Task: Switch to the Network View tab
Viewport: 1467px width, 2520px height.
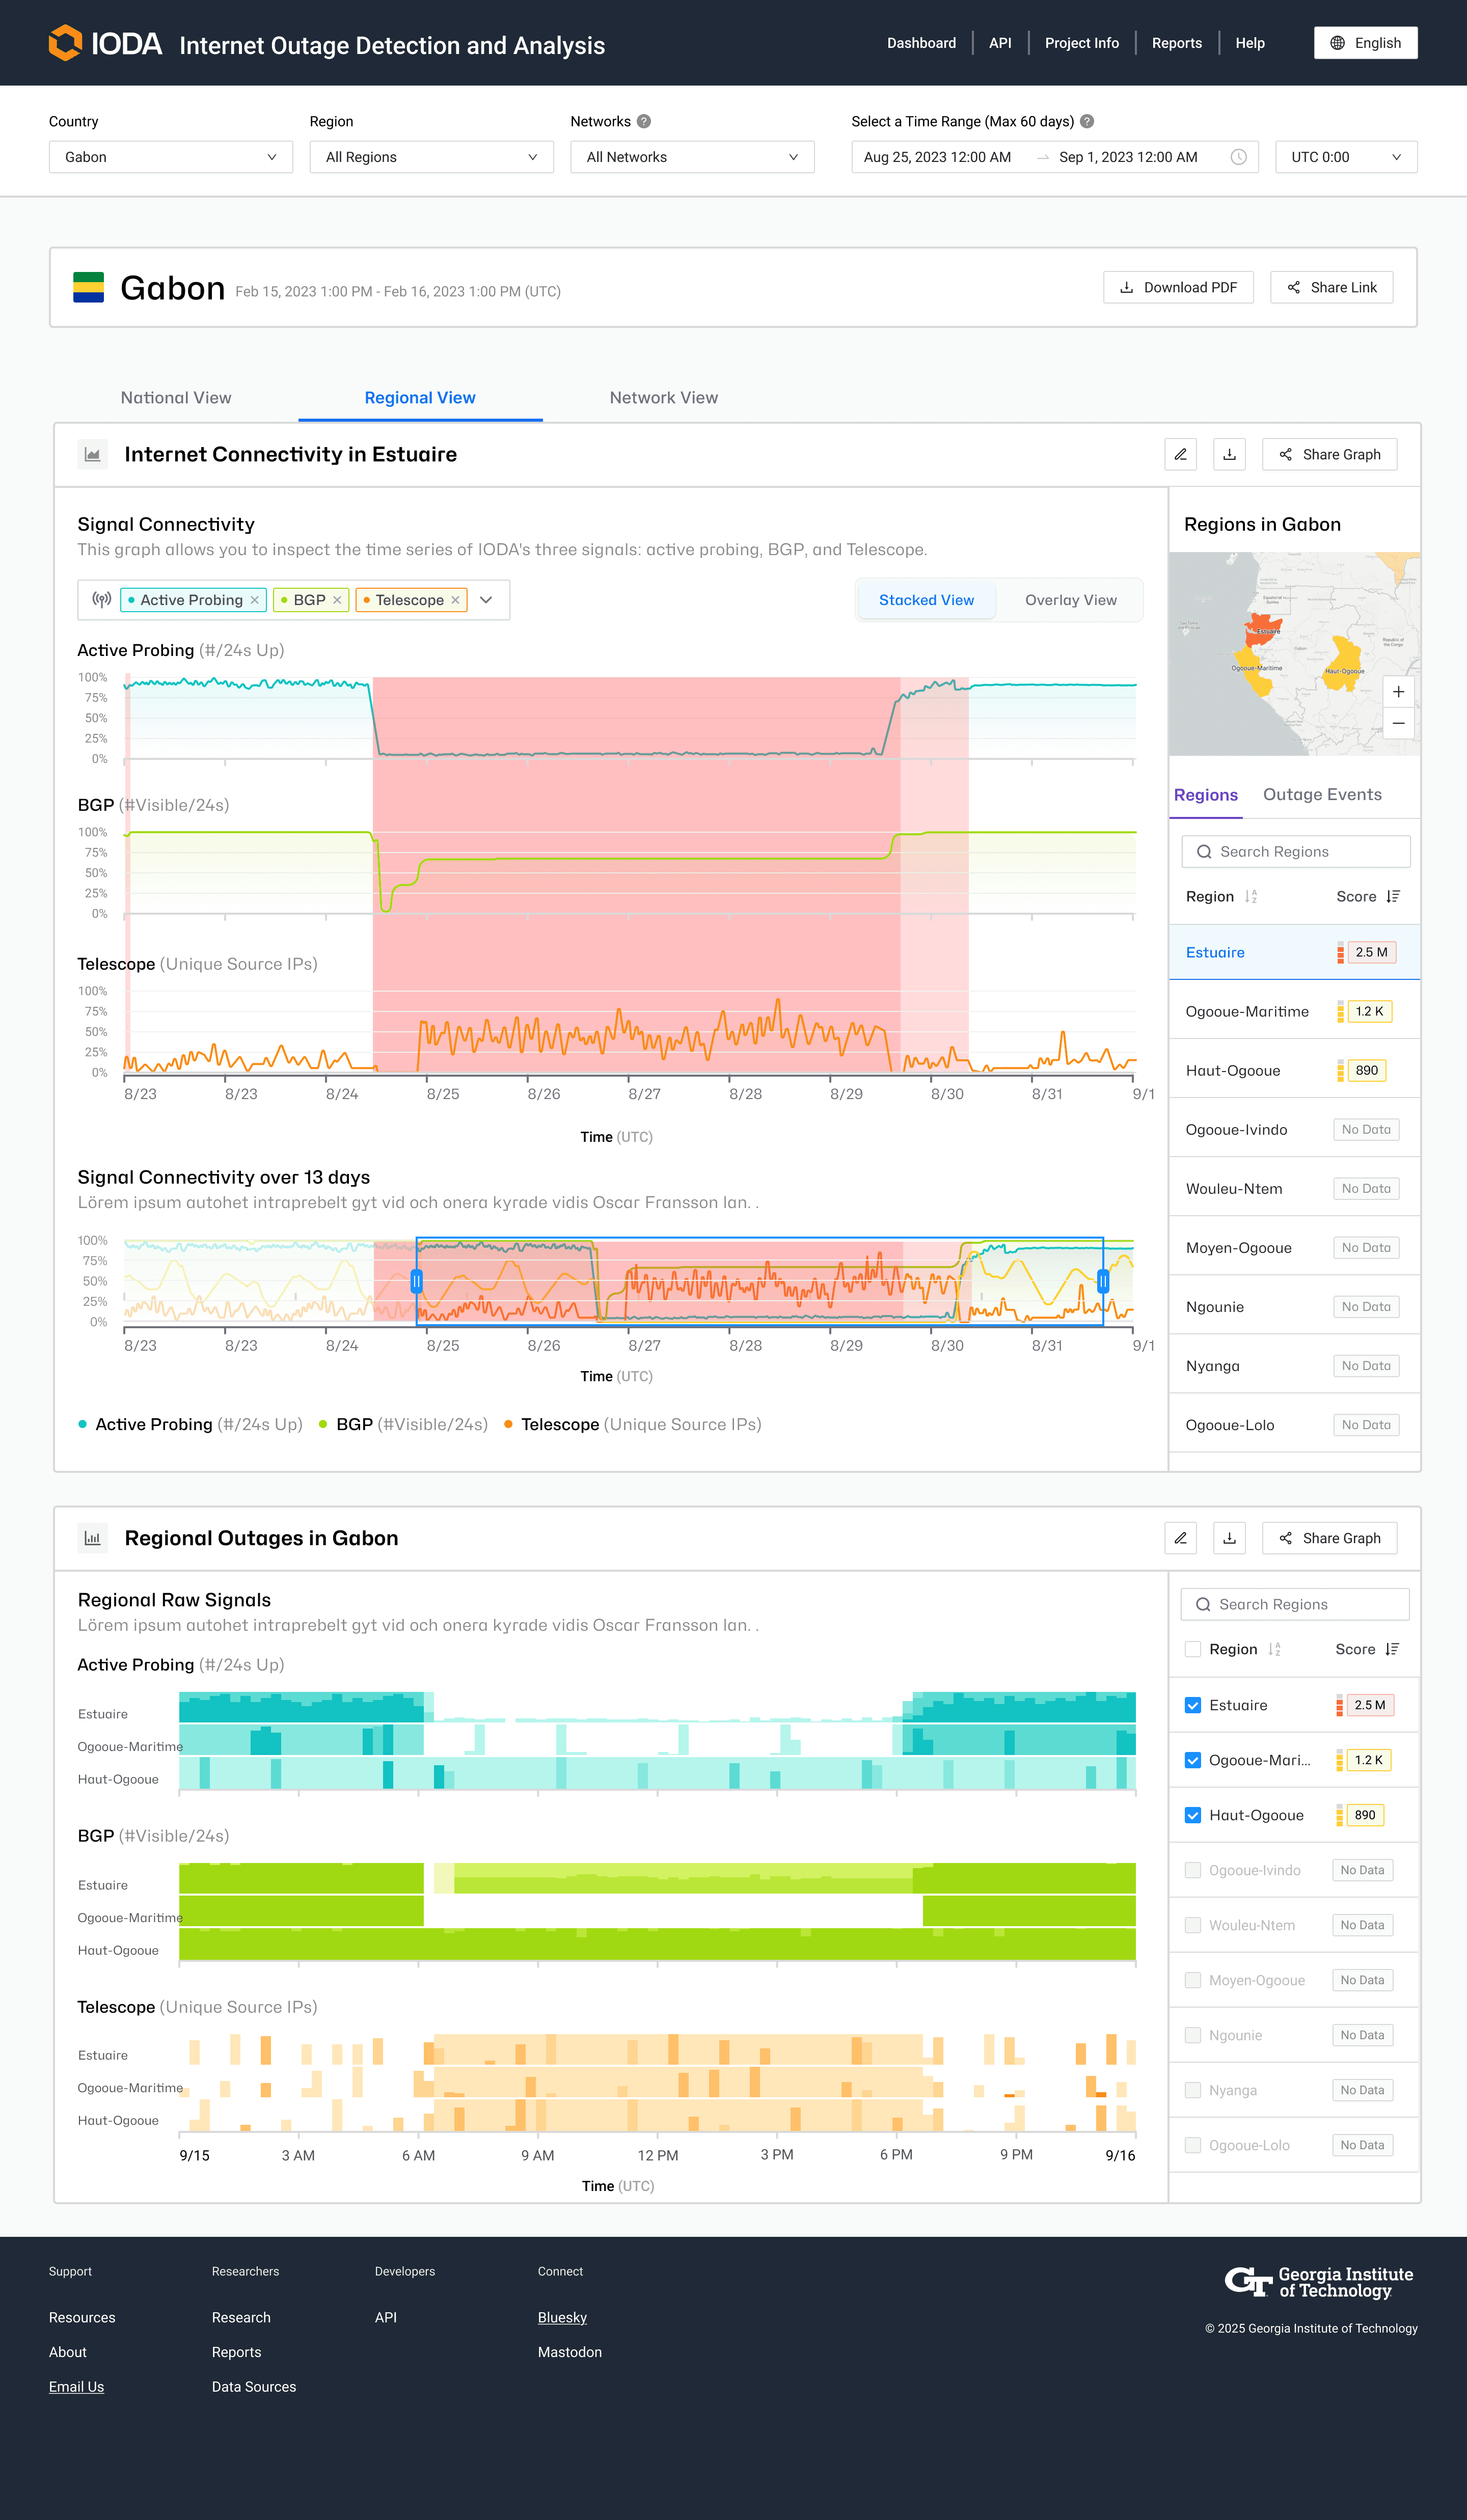Action: pos(663,398)
